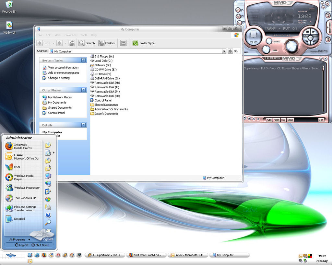Click the Add button in the Playlist Editor
The height and width of the screenshot is (265, 332).
coord(269,120)
